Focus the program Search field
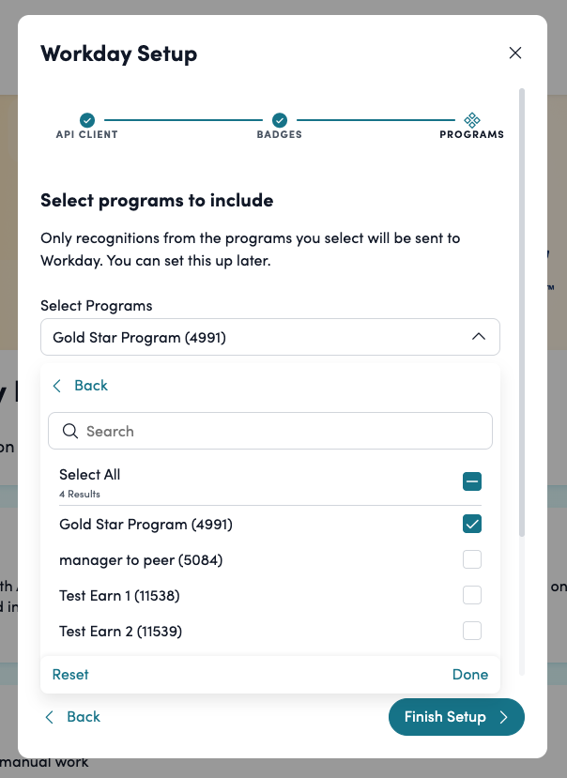This screenshot has height=778, width=567. (x=282, y=432)
